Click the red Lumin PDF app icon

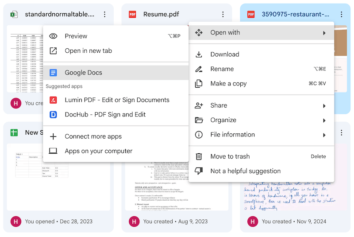click(53, 100)
